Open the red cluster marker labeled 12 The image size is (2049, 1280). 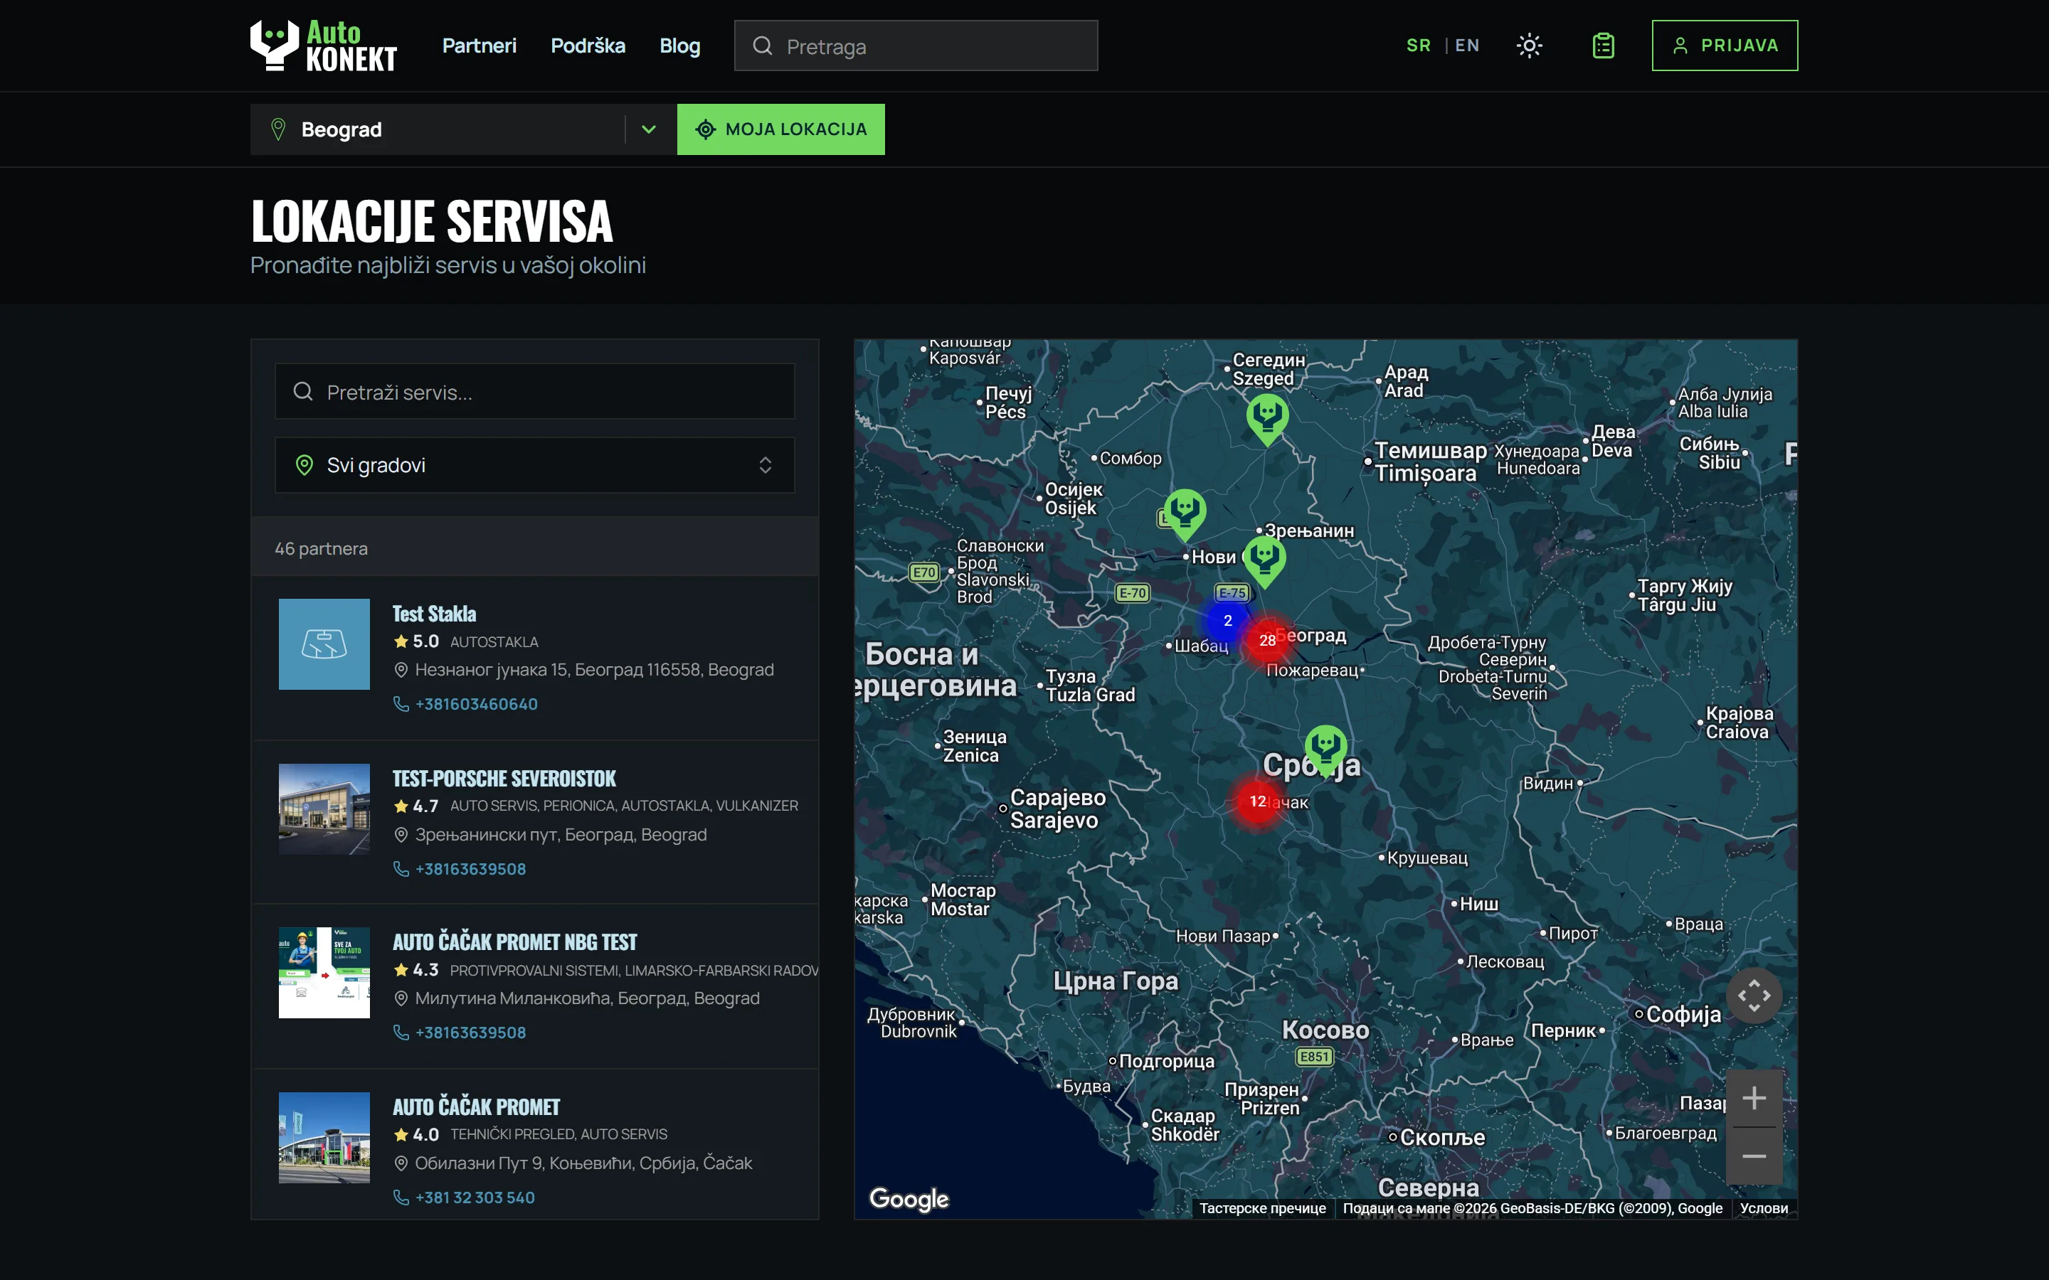(1258, 801)
